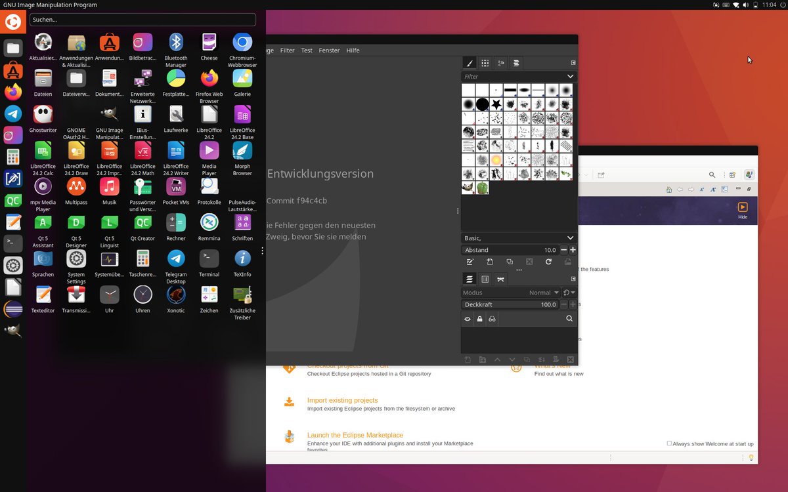Expand the Basic dynamics dropdown
The image size is (788, 492).
point(518,237)
